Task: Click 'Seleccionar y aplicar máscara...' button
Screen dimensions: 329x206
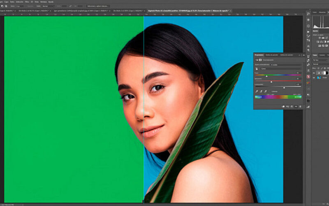Action: [98, 6]
